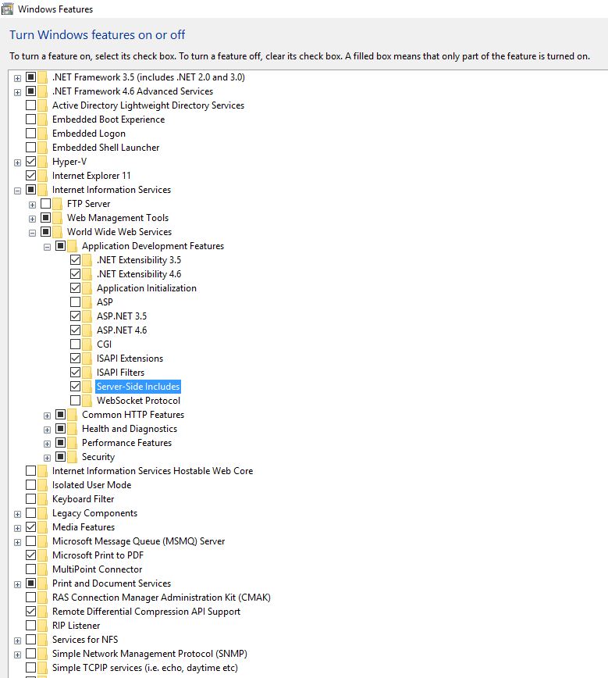The height and width of the screenshot is (678, 608).
Task: Click the folder icon beside Embedded Logon
Action: [42, 134]
